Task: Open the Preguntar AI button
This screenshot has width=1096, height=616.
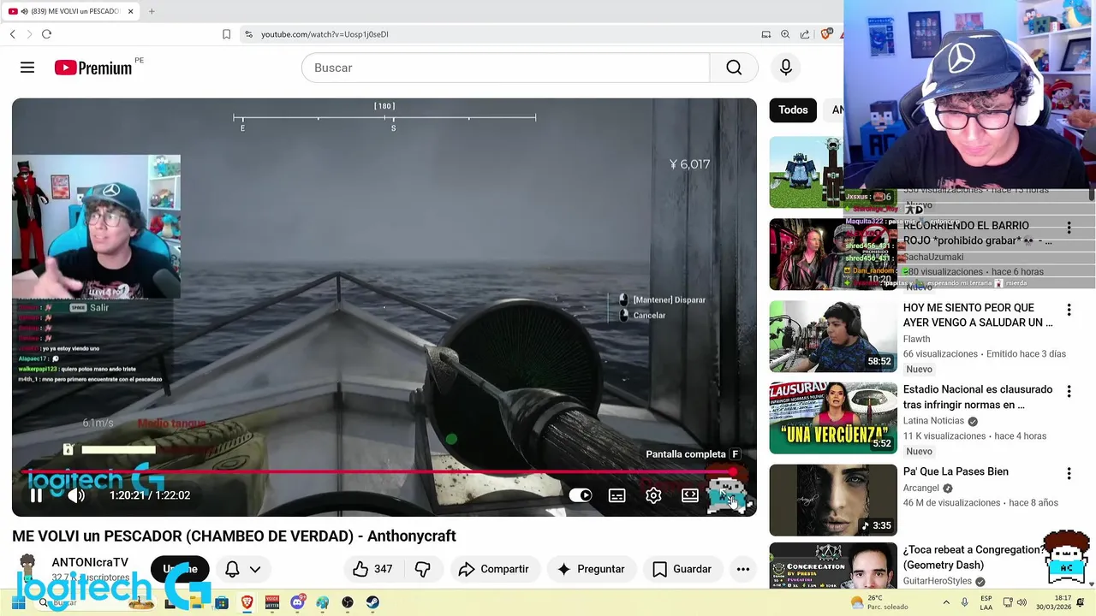Action: click(591, 569)
